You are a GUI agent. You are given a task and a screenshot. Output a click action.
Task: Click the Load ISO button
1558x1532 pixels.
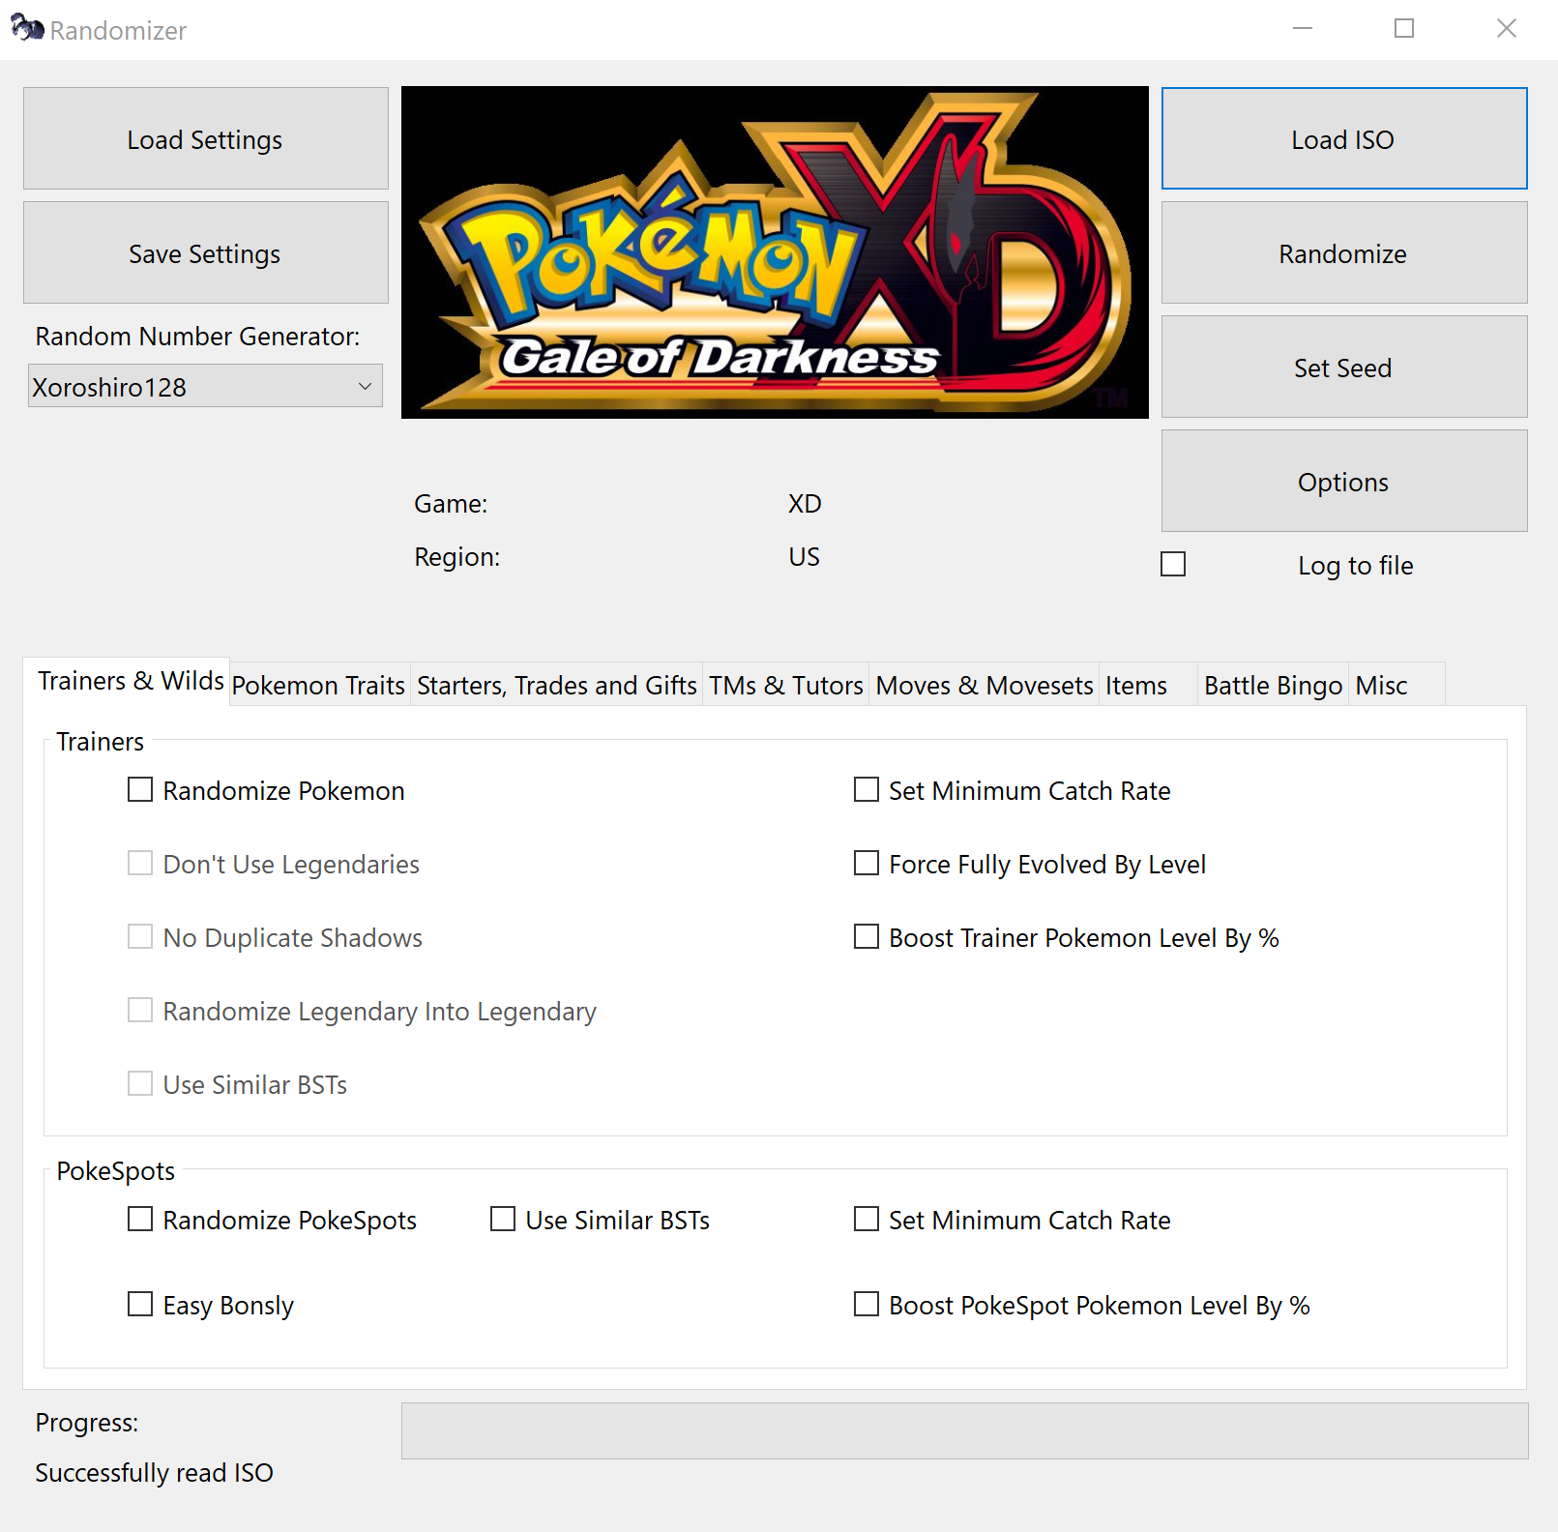1342,138
